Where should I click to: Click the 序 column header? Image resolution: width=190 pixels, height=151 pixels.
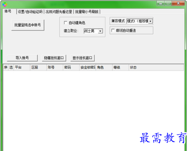point(6,67)
